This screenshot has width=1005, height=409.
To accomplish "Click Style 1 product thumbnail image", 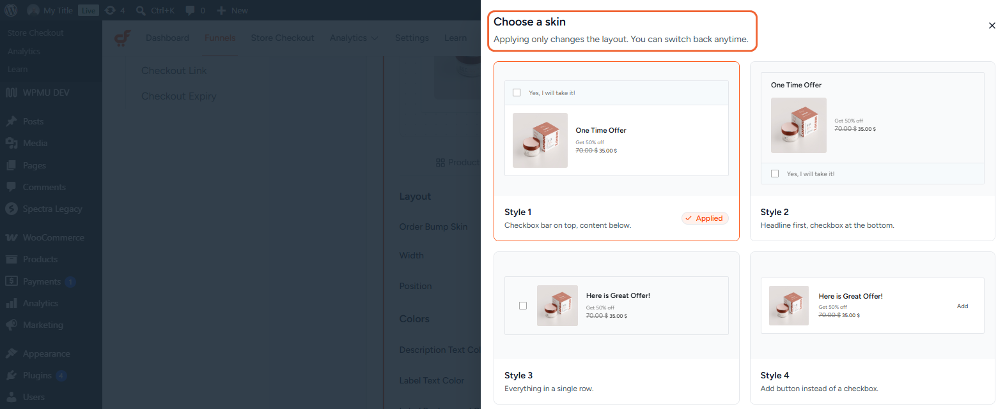I will pos(540,140).
